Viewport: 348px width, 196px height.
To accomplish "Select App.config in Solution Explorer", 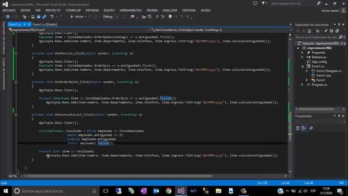I will (319, 62).
